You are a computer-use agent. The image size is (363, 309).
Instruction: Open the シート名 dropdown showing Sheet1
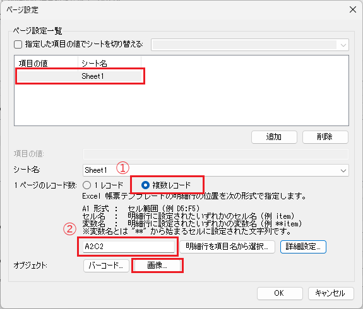click(216, 170)
